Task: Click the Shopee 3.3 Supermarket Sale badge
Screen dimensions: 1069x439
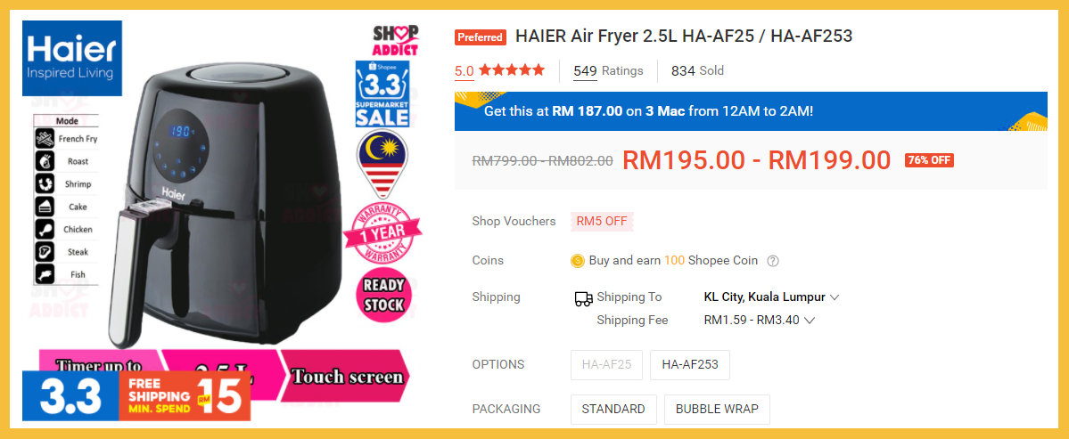Action: (x=382, y=93)
